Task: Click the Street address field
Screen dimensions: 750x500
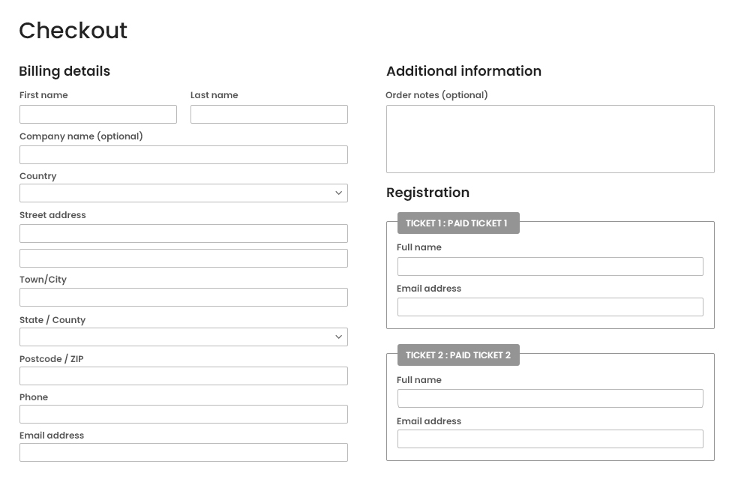Action: [x=184, y=233]
